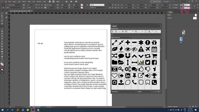Insert the gift box glyph
The width and height of the screenshot is (199, 112).
(154, 42)
